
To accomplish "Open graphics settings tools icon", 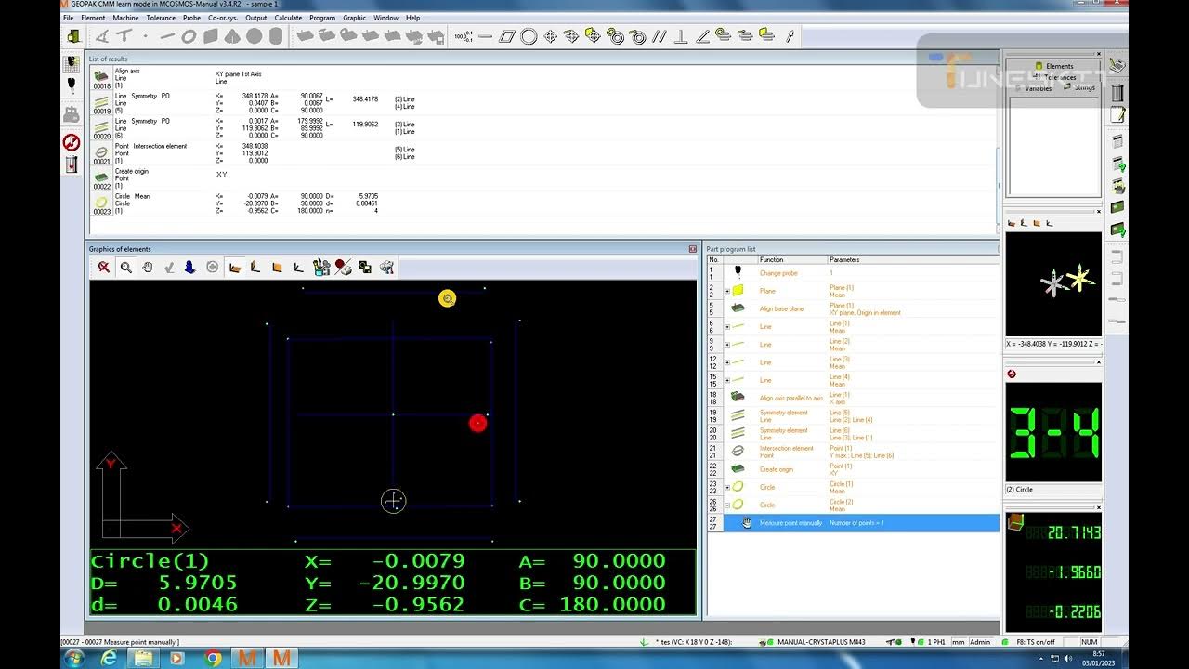I will 321,268.
